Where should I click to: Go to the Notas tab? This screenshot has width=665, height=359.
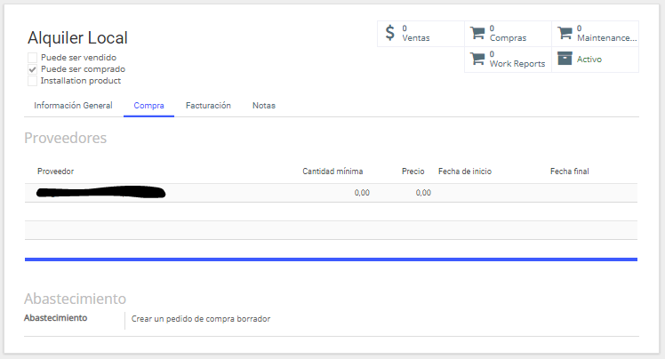point(264,106)
